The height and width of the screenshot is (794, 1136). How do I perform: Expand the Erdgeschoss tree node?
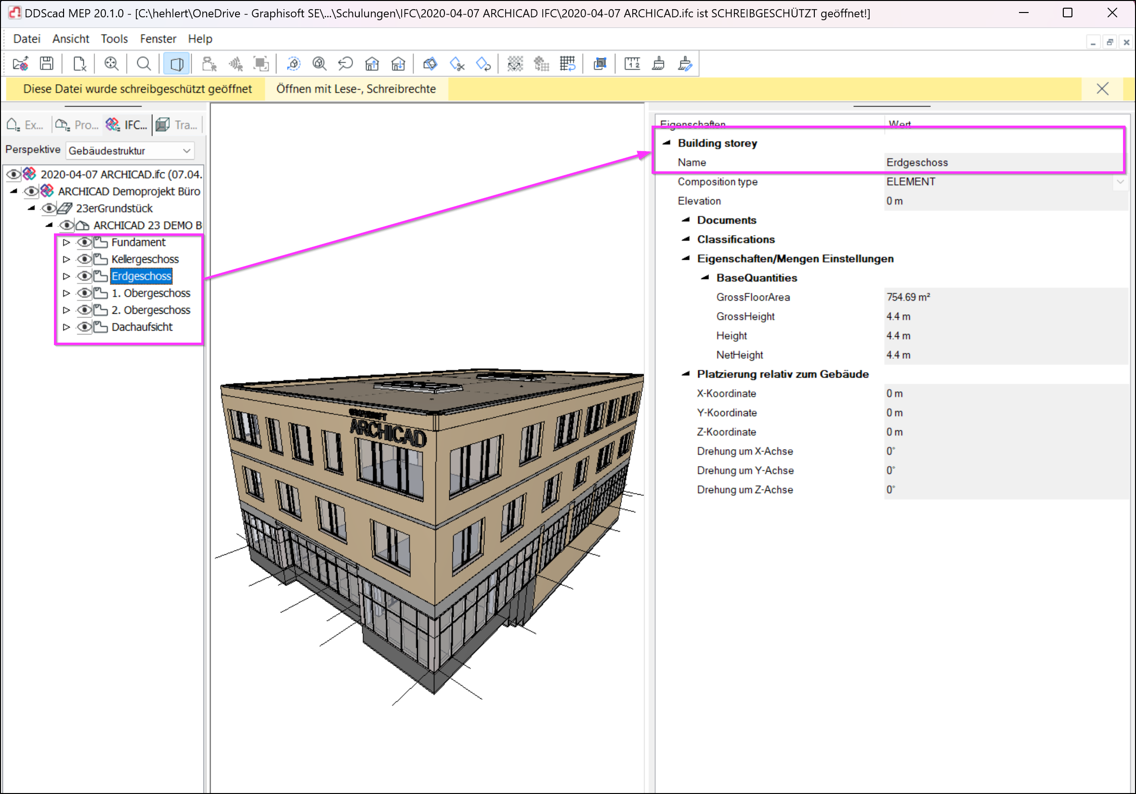click(66, 276)
